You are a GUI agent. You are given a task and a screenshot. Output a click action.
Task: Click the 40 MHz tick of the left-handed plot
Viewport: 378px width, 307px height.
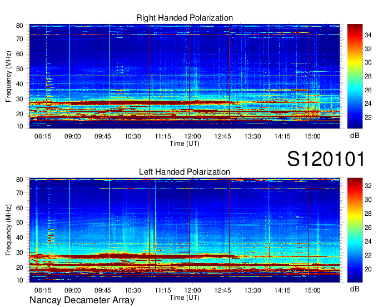point(19,237)
